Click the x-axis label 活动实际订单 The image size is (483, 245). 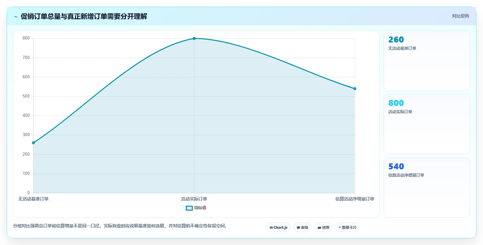tap(194, 199)
